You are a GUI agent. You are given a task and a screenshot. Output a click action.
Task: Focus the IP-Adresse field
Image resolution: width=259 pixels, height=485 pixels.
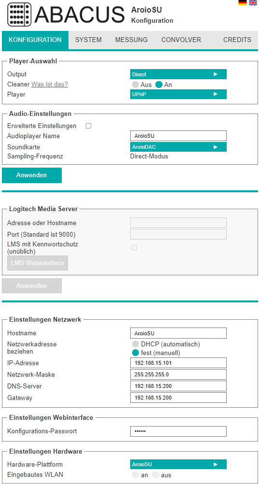(178, 363)
